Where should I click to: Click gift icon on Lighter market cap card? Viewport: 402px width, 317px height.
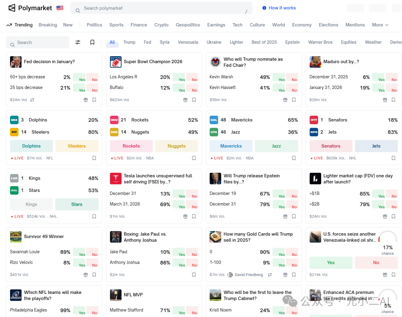coord(385,216)
